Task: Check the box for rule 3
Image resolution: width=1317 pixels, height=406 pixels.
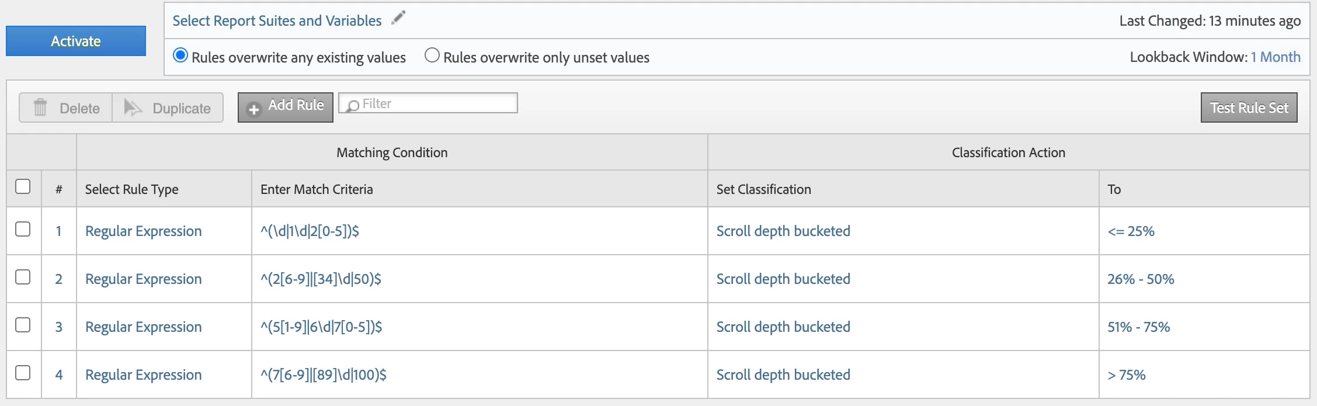Action: point(23,325)
